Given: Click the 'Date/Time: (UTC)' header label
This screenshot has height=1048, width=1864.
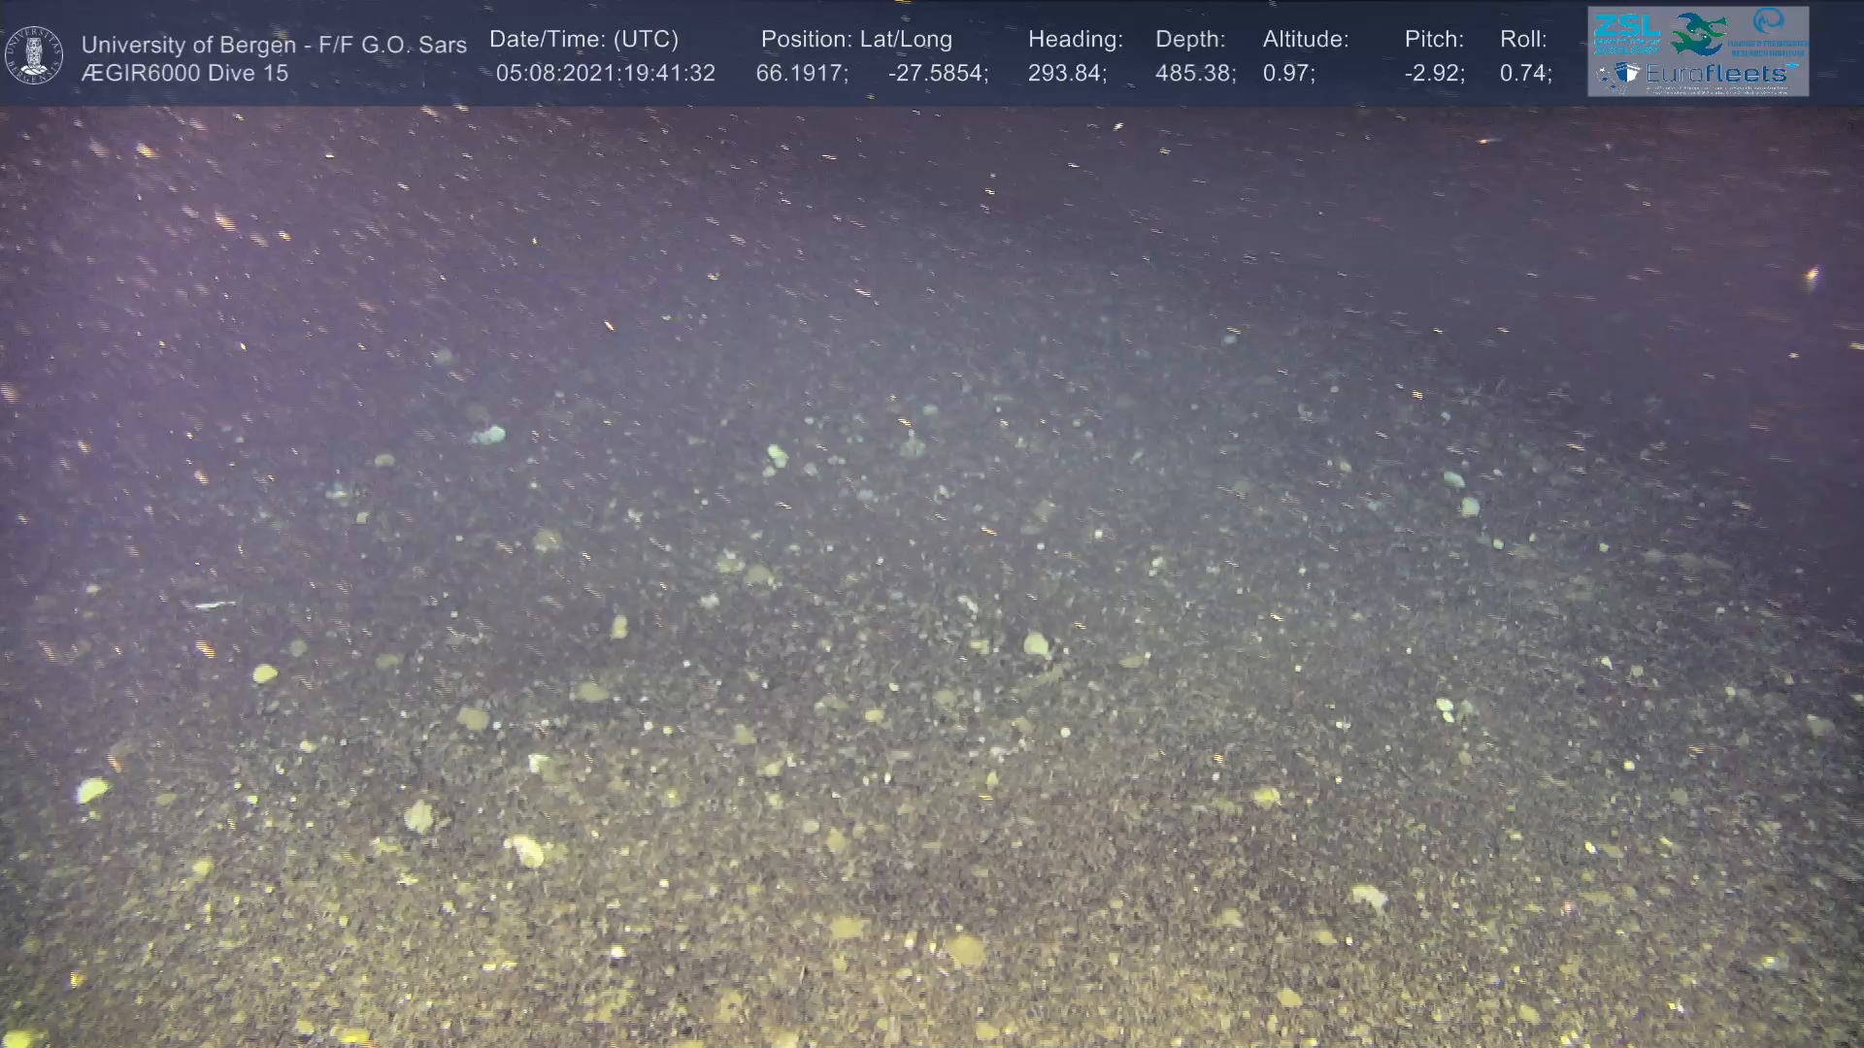Looking at the screenshot, I should [x=583, y=40].
